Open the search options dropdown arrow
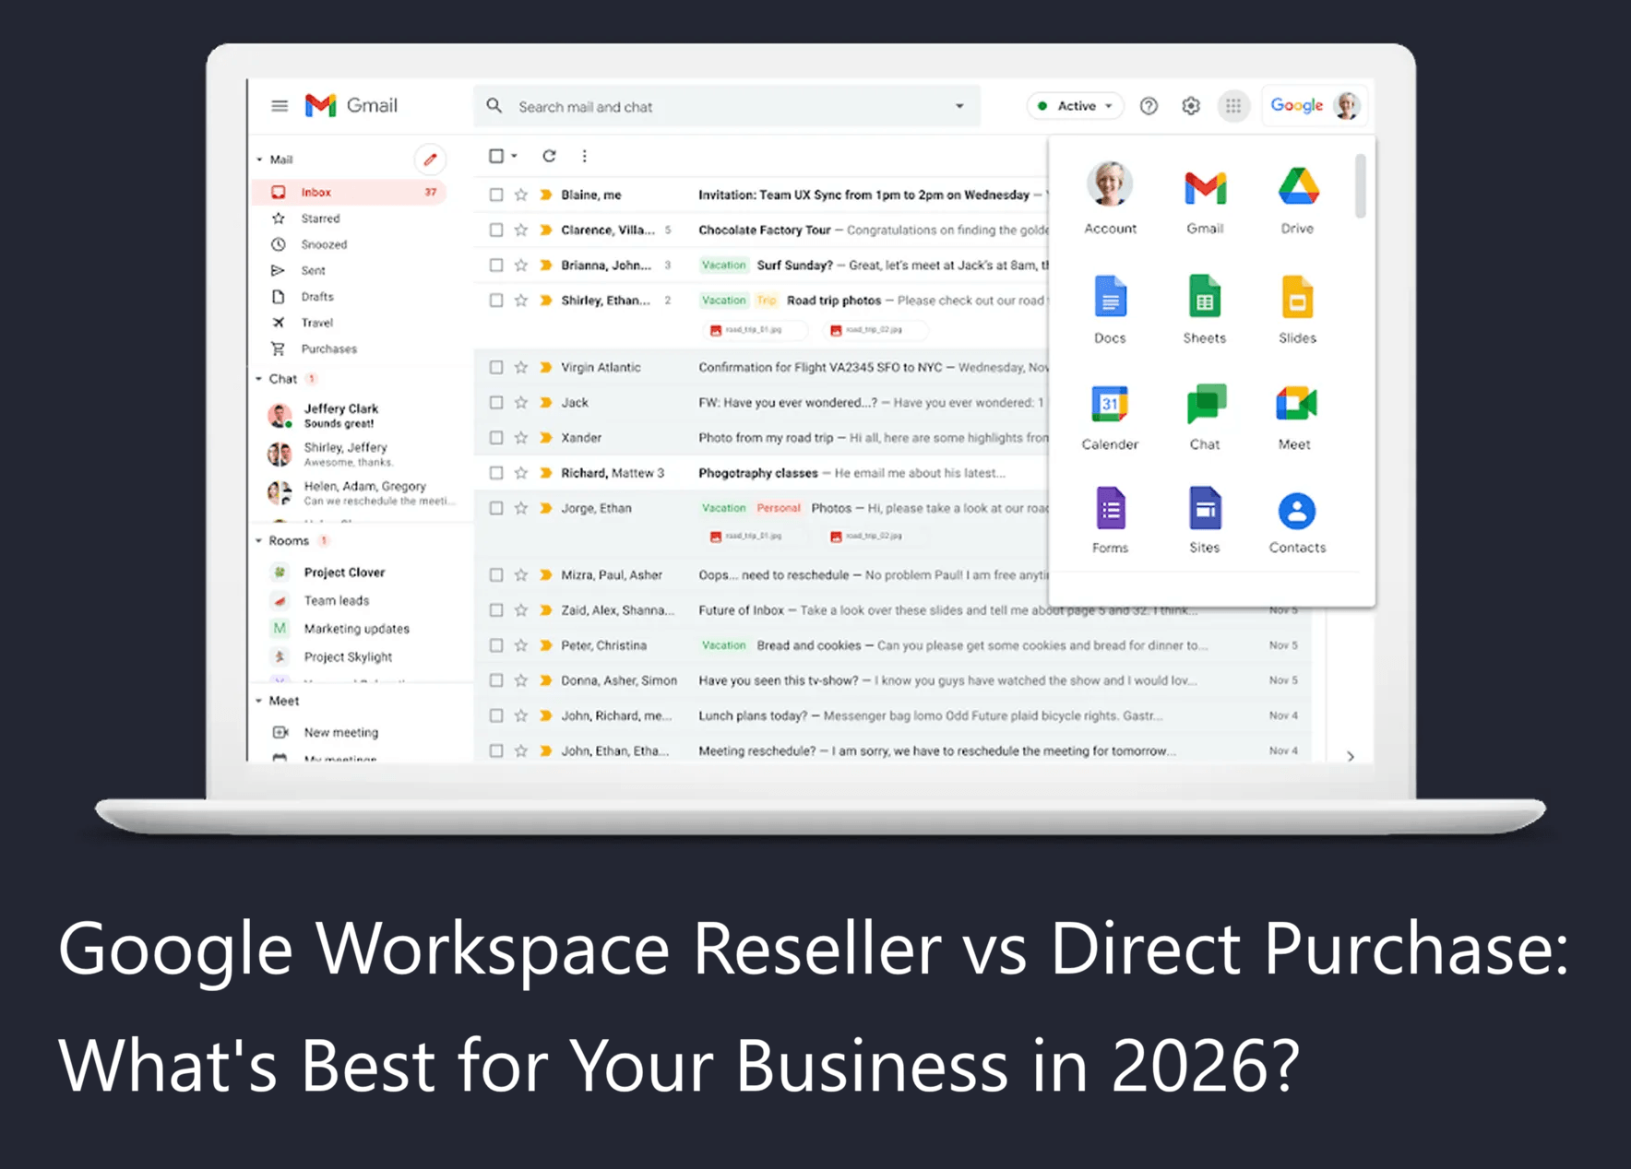The height and width of the screenshot is (1169, 1631). click(x=959, y=106)
